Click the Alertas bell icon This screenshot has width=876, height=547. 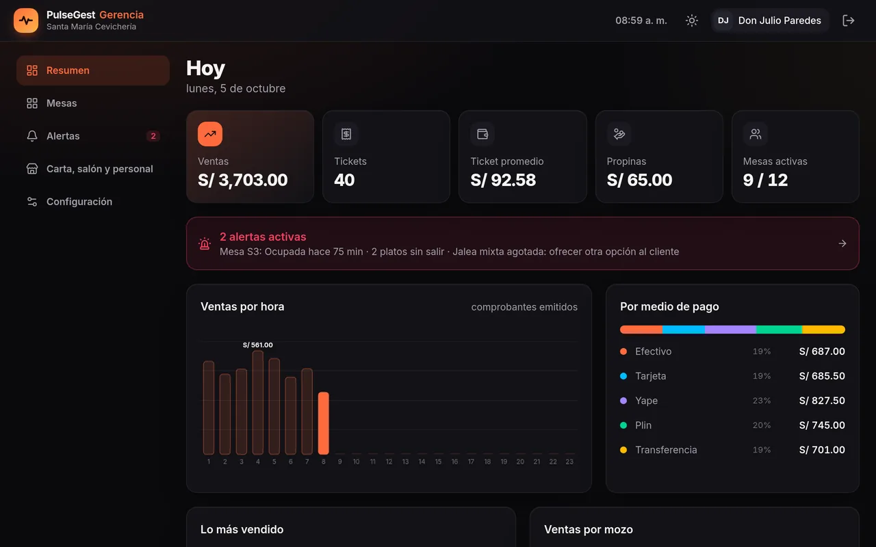click(x=32, y=136)
